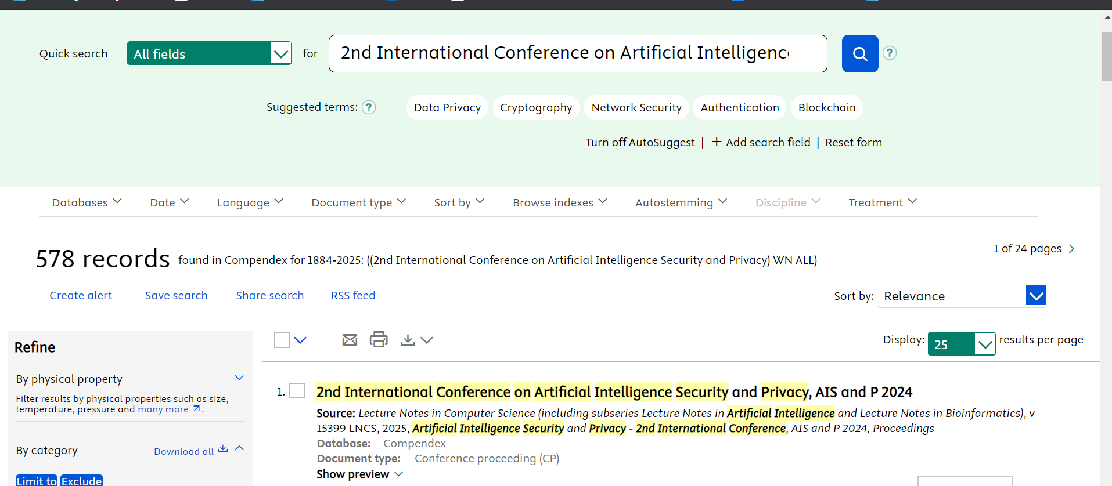The height and width of the screenshot is (486, 1112).
Task: Open the Document type filter menu
Action: tap(358, 202)
